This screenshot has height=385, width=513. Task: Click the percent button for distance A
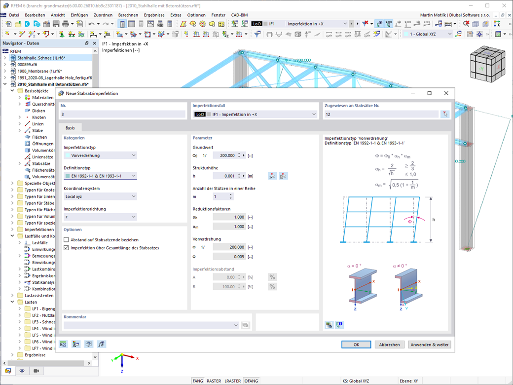(x=272, y=277)
